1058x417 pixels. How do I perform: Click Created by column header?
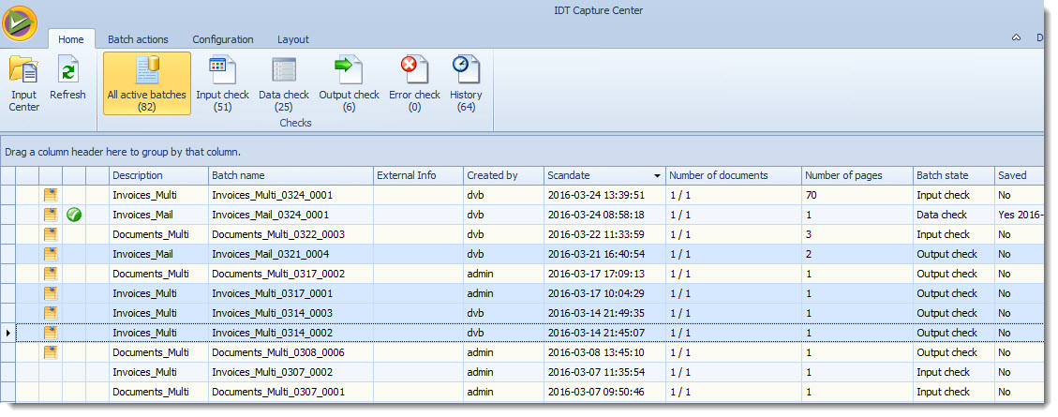coord(504,175)
